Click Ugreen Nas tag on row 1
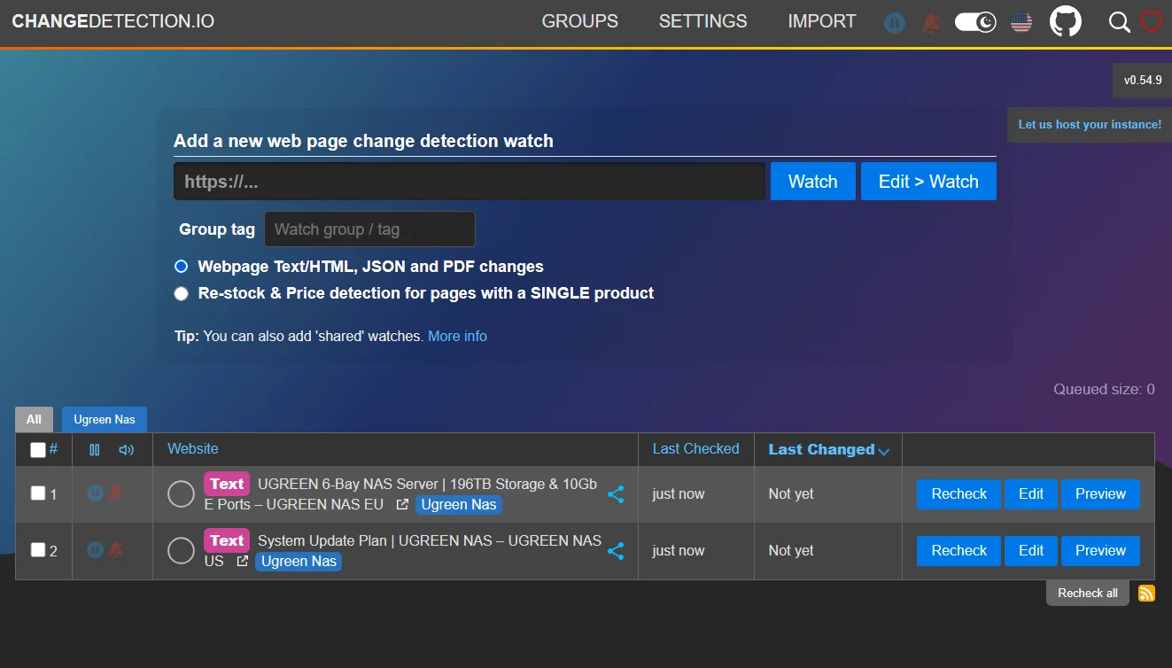 point(459,505)
